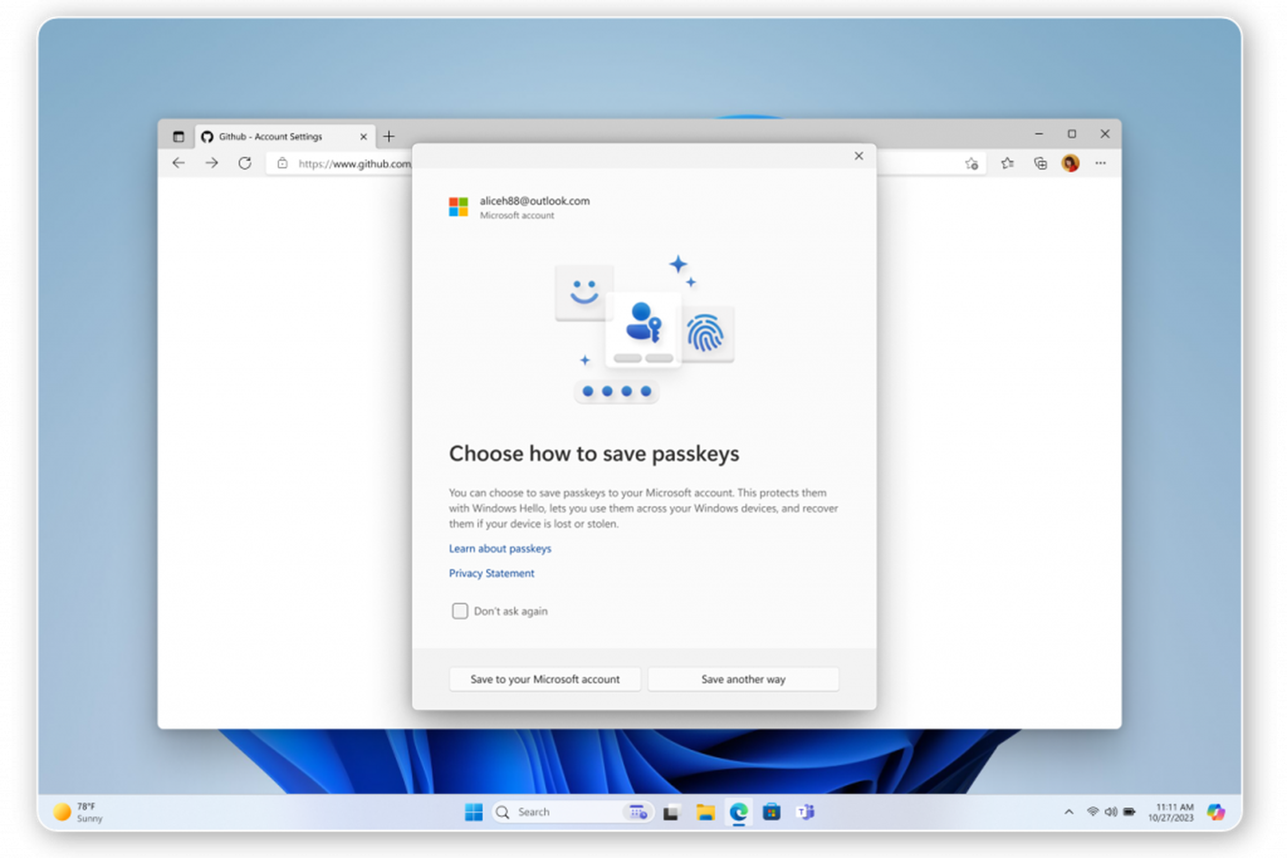Select the Github Account Settings tab
Screen dimensions: 1287x858
[x=270, y=136]
